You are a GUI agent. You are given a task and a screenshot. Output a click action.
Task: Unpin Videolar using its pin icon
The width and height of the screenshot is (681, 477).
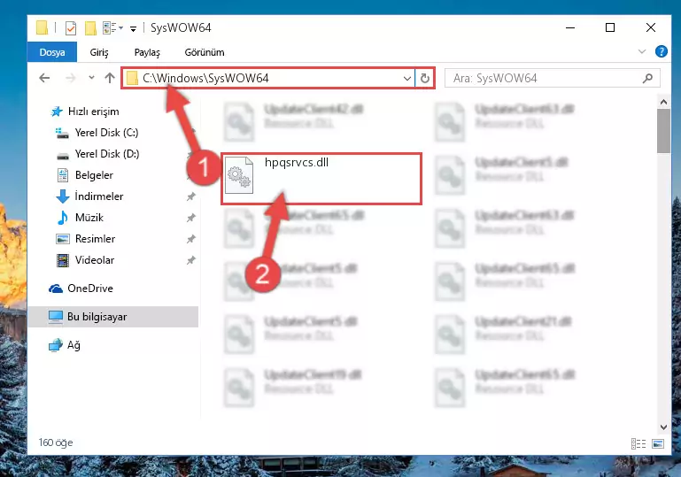point(190,260)
